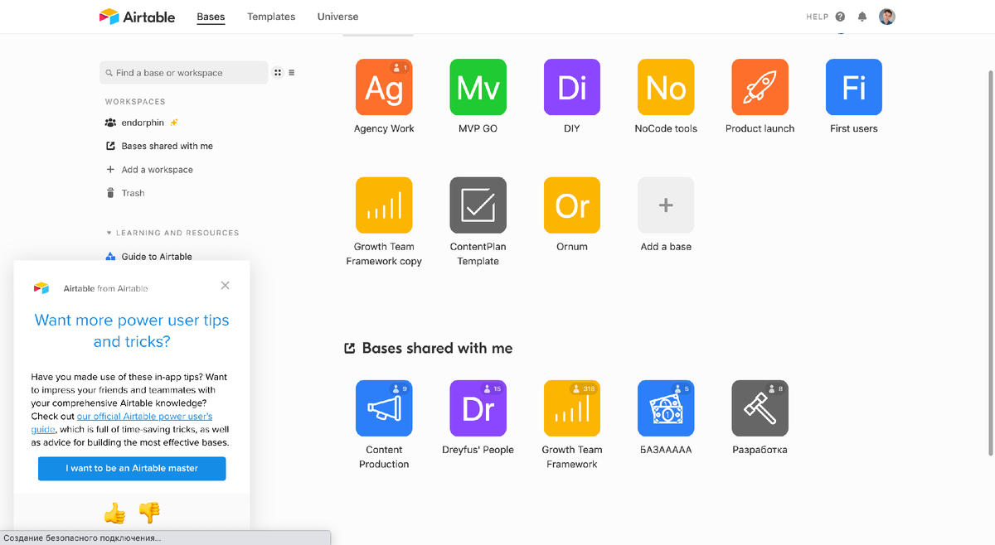Give thumbs up to the tip
Viewport: 995px width, 545px height.
point(114,514)
